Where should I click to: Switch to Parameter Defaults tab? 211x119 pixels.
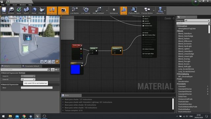[x=32, y=66]
